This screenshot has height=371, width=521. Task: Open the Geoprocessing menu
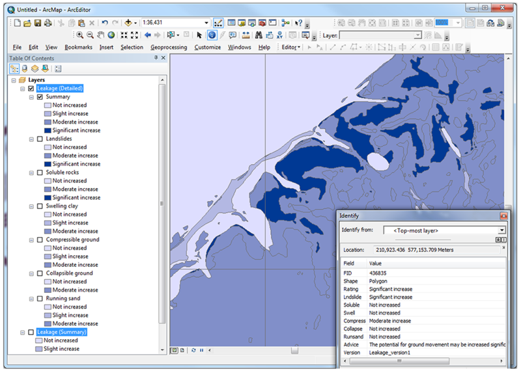point(169,47)
